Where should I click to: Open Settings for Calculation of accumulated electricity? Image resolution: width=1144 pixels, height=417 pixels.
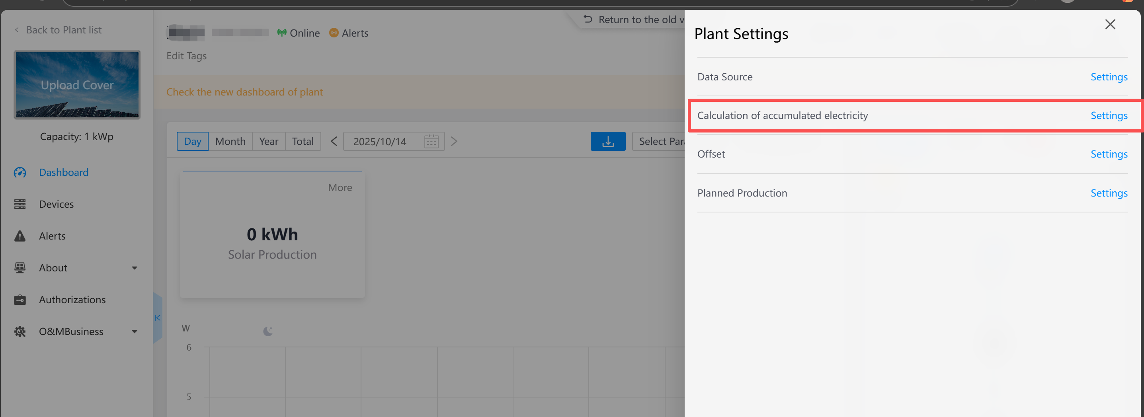1109,115
